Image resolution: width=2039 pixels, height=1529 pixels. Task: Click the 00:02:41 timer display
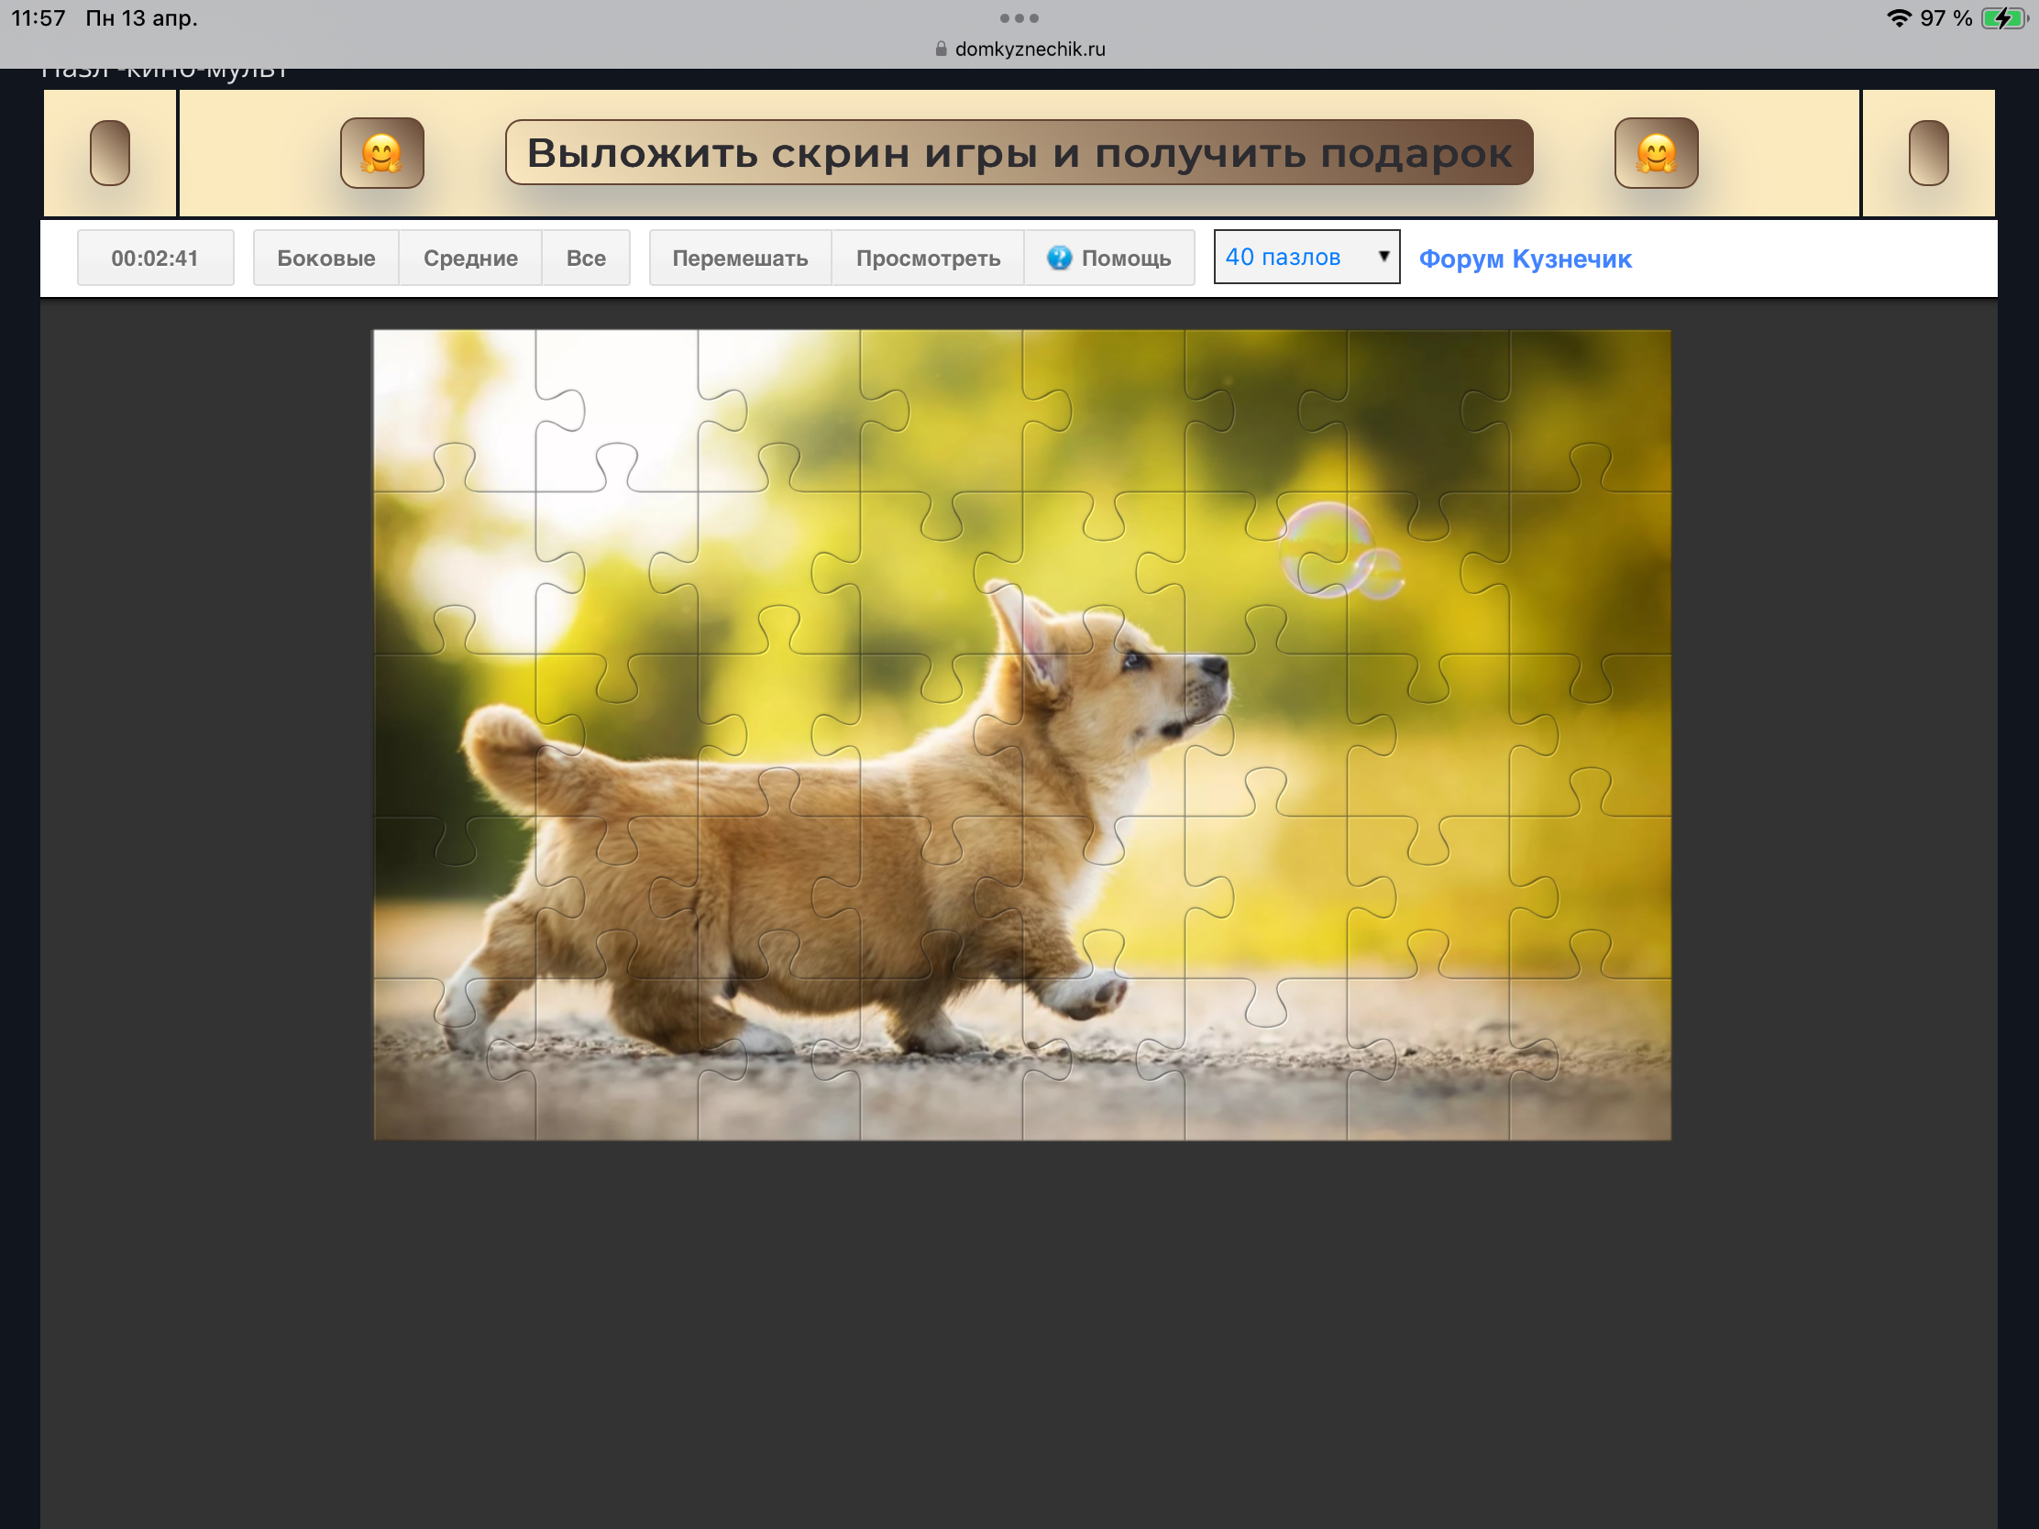coord(155,258)
